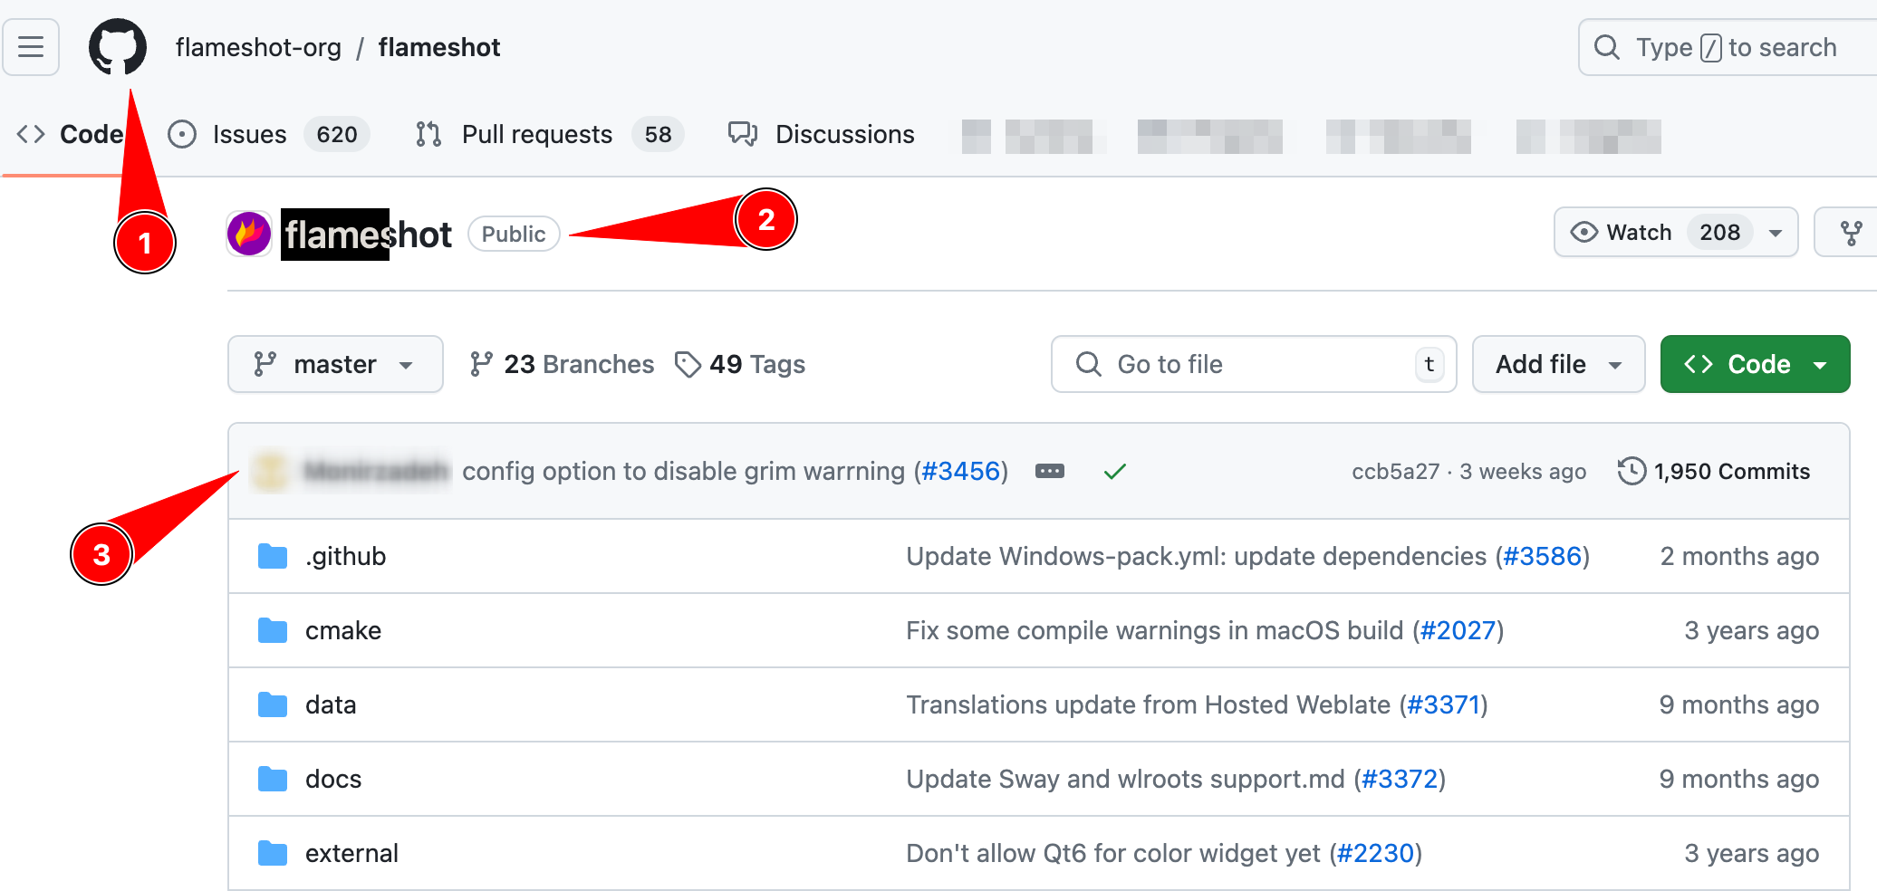This screenshot has width=1877, height=891.
Task: Click the 208 watchers count
Action: coord(1719,233)
